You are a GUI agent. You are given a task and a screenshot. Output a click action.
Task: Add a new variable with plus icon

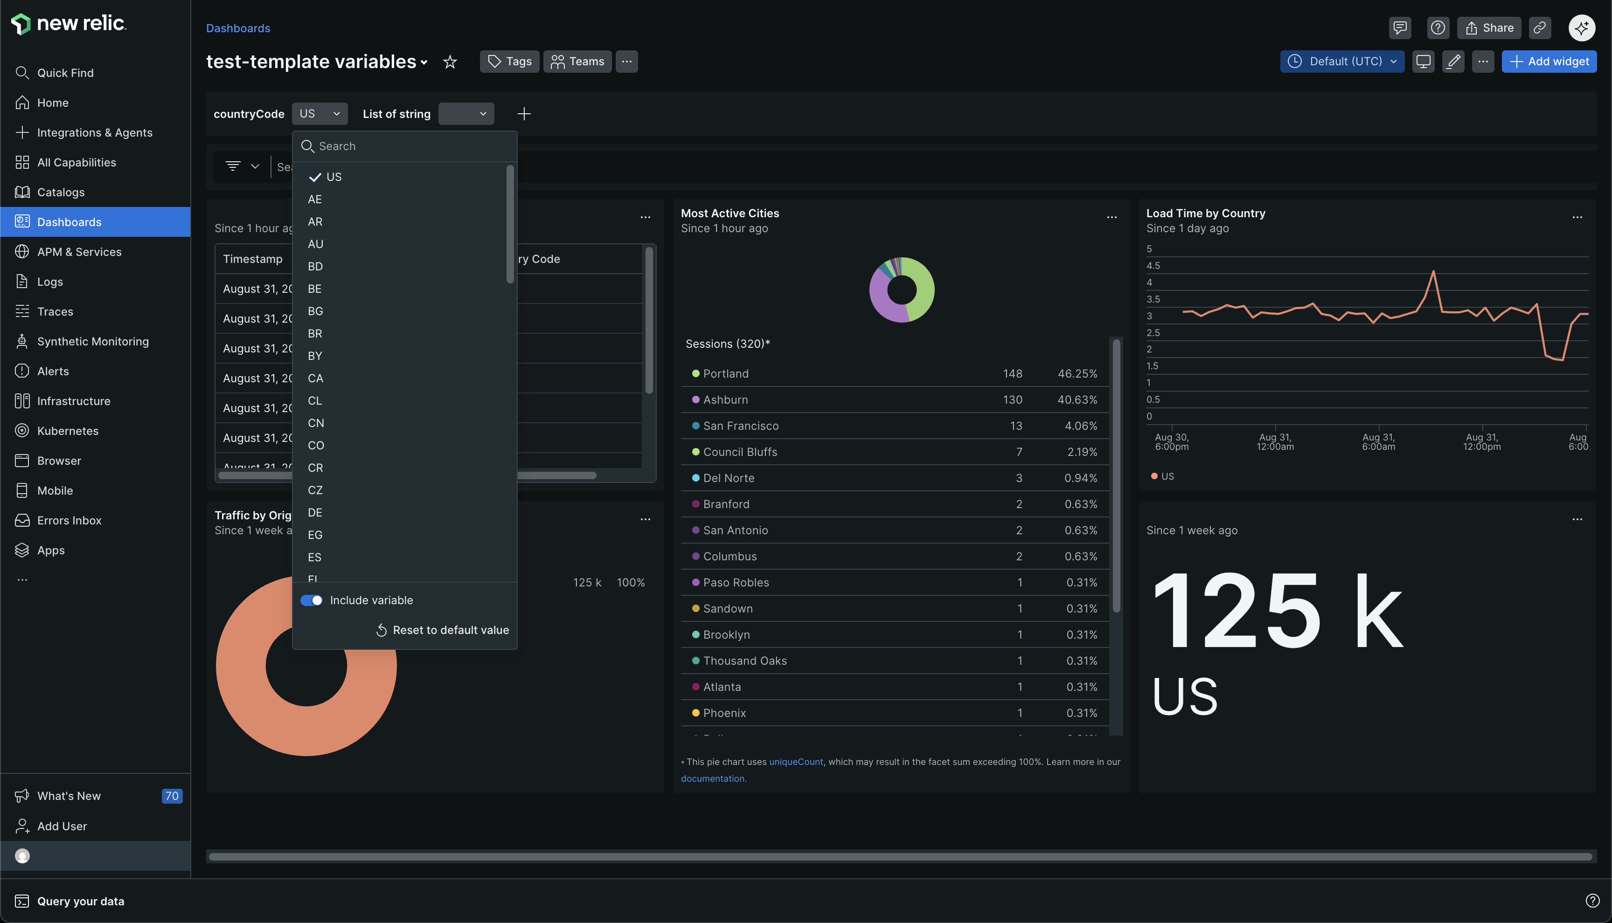click(x=524, y=114)
